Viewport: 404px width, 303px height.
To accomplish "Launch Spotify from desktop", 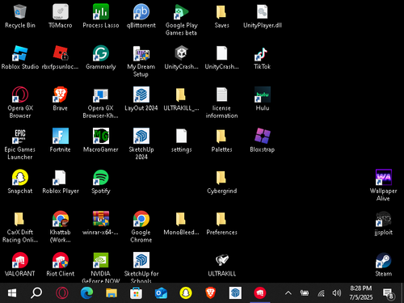I will pyautogui.click(x=101, y=177).
